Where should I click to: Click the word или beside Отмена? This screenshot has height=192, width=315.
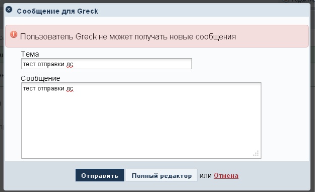(206, 176)
